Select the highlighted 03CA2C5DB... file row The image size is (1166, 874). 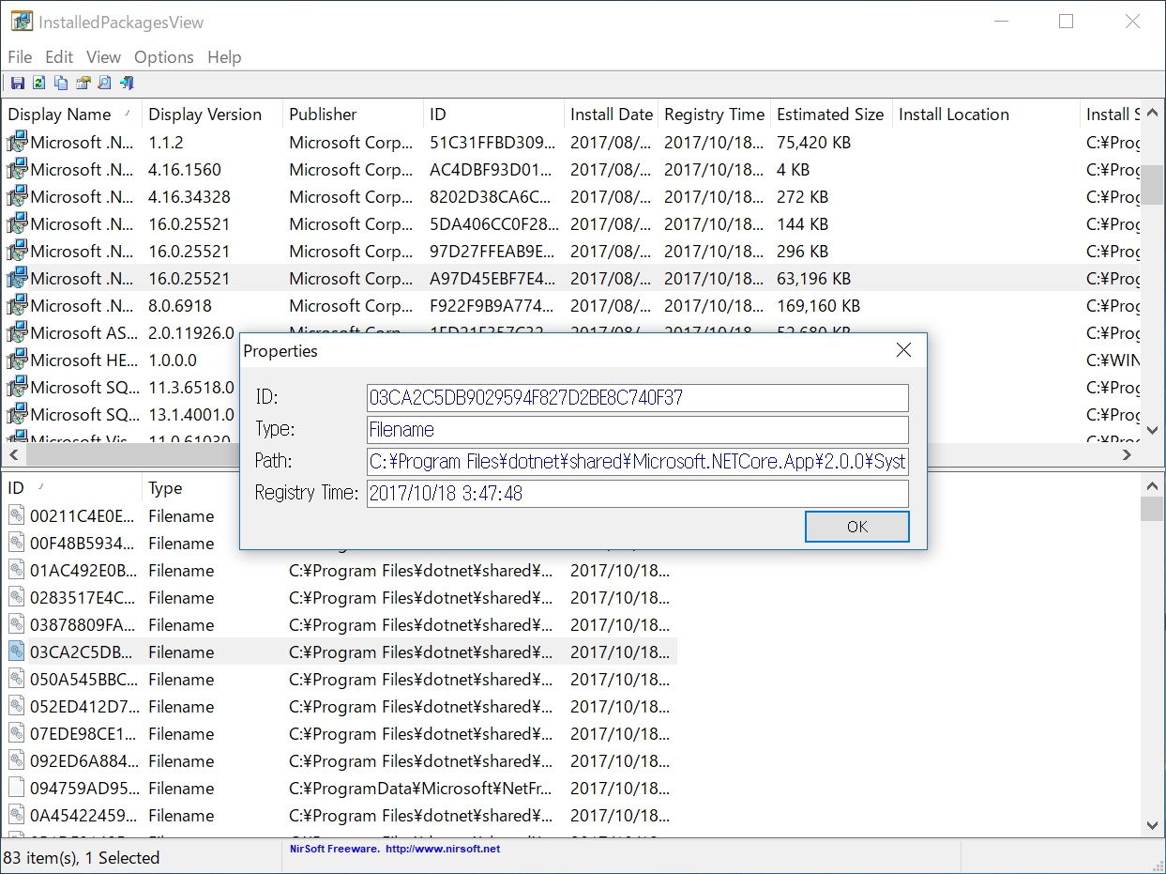[340, 652]
